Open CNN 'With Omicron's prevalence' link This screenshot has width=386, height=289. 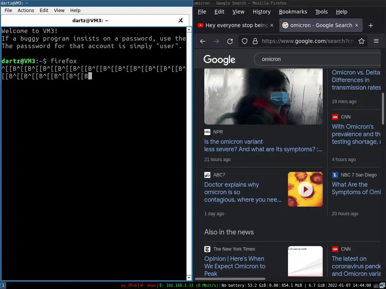point(356,134)
